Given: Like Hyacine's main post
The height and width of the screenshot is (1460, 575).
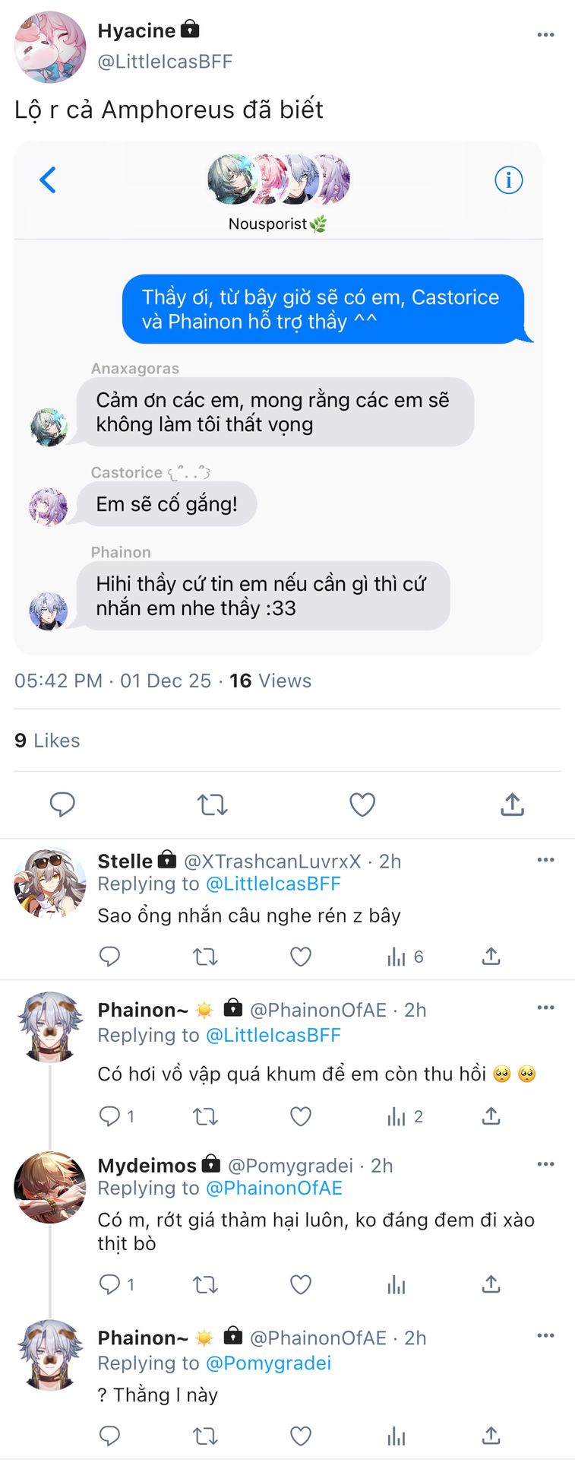Looking at the screenshot, I should (x=362, y=805).
